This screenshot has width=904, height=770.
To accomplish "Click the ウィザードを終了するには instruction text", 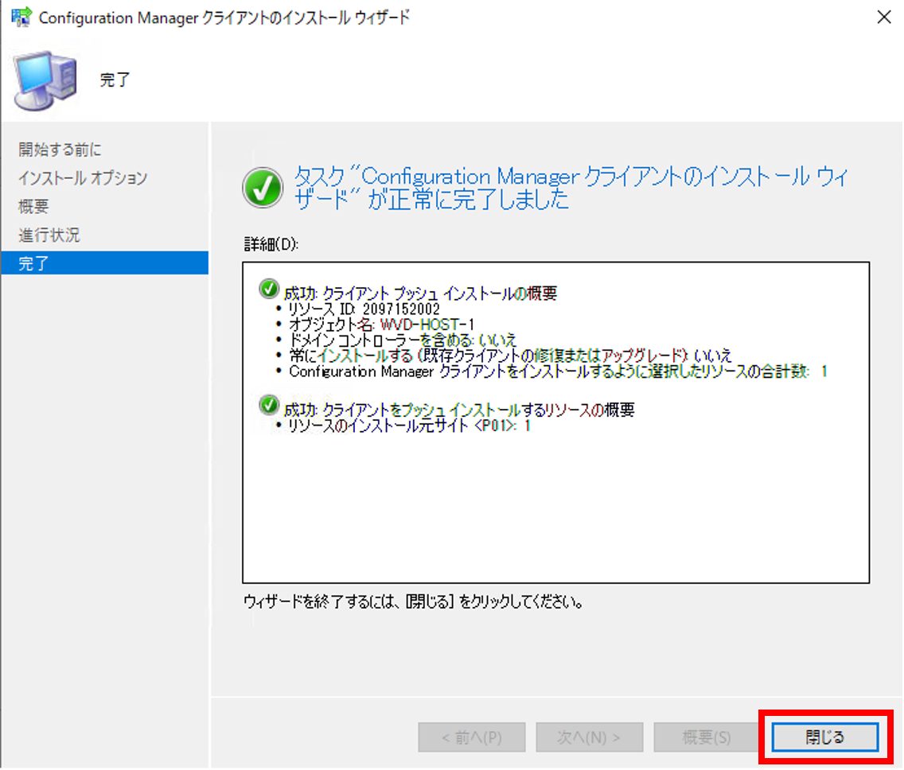I will 413,601.
